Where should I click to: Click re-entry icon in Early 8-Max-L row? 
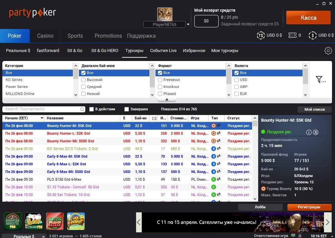[x=219, y=164]
